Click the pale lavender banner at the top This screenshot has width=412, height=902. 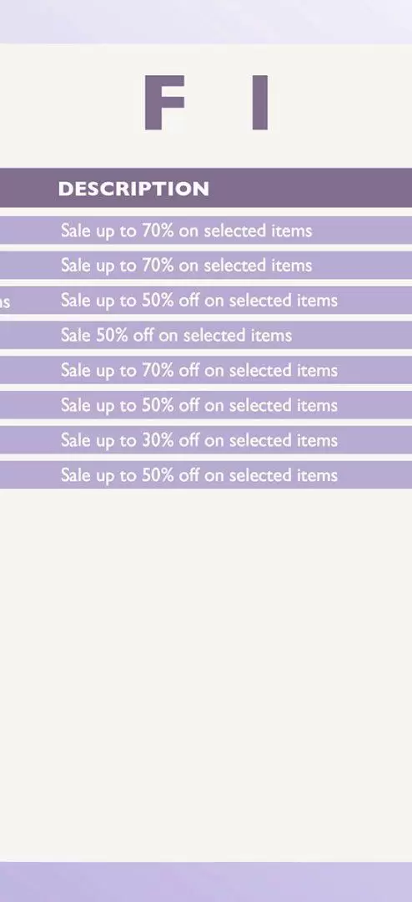(206, 22)
